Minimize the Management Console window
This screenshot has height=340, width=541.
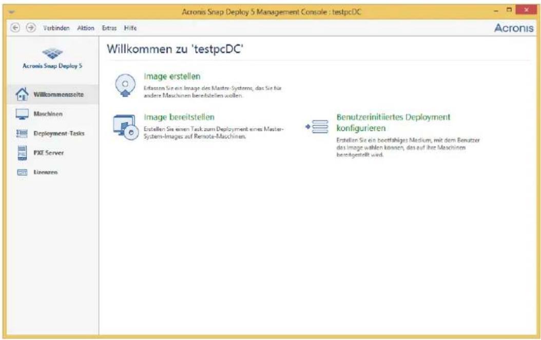click(x=496, y=11)
